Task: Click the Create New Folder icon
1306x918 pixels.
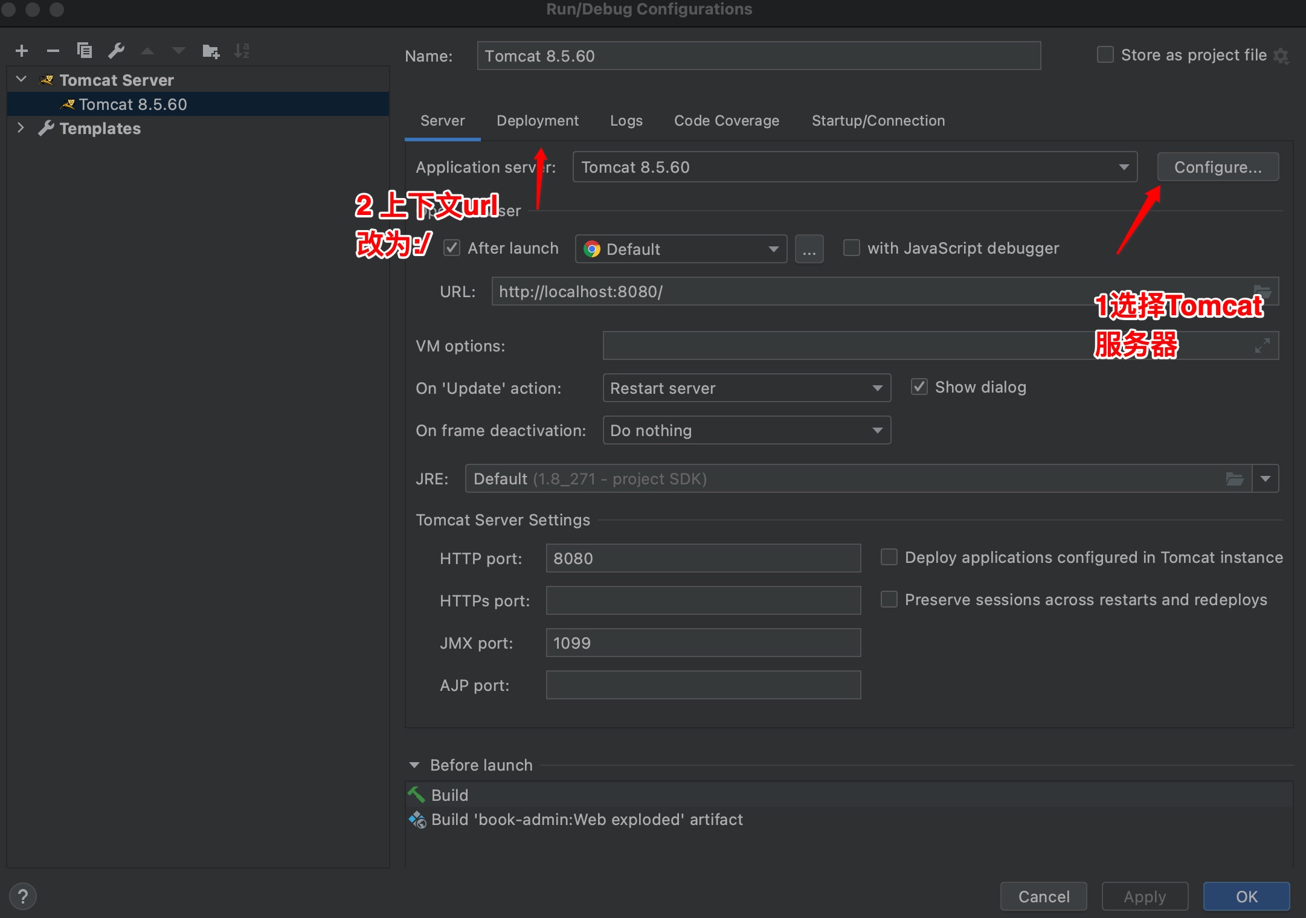Action: (x=210, y=51)
